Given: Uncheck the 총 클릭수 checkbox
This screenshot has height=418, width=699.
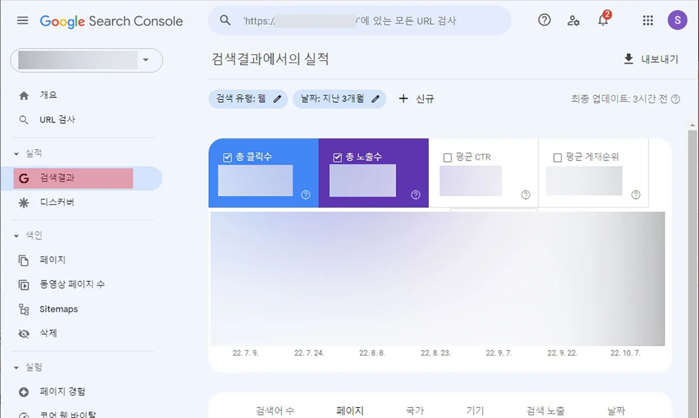Looking at the screenshot, I should pyautogui.click(x=228, y=157).
